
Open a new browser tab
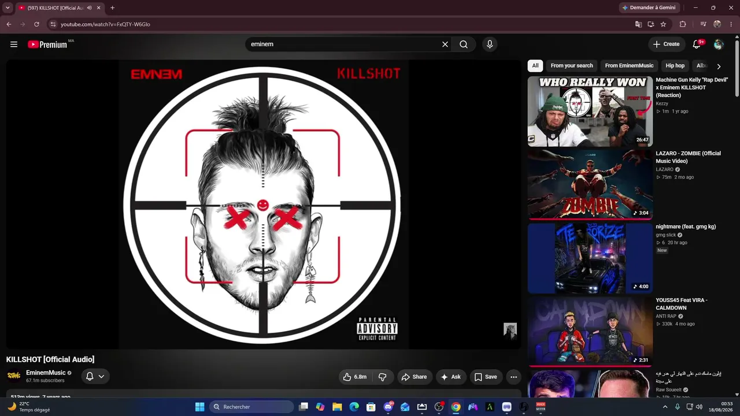pyautogui.click(x=112, y=8)
